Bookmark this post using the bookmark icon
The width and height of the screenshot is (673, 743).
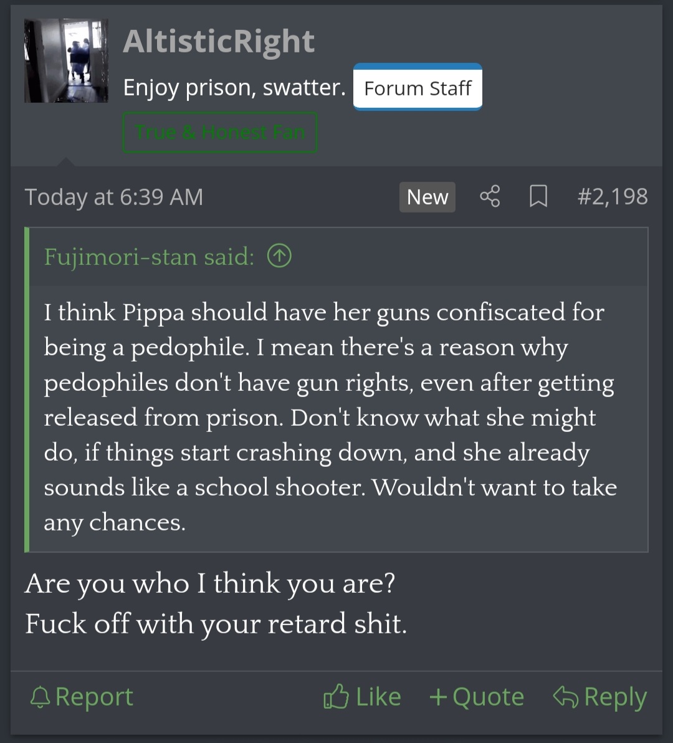coord(538,196)
